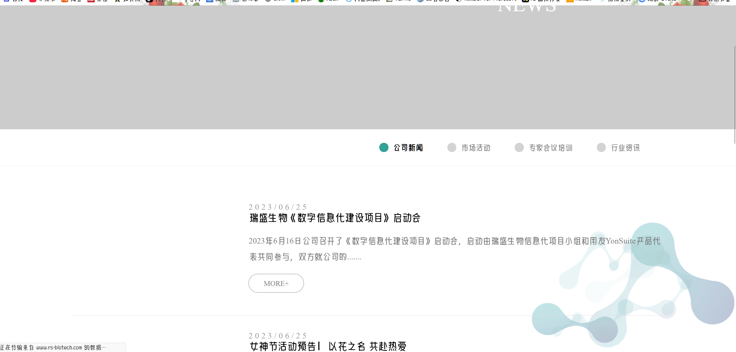
Task: Select the teal circle beside 公司新闻
Action: point(384,147)
